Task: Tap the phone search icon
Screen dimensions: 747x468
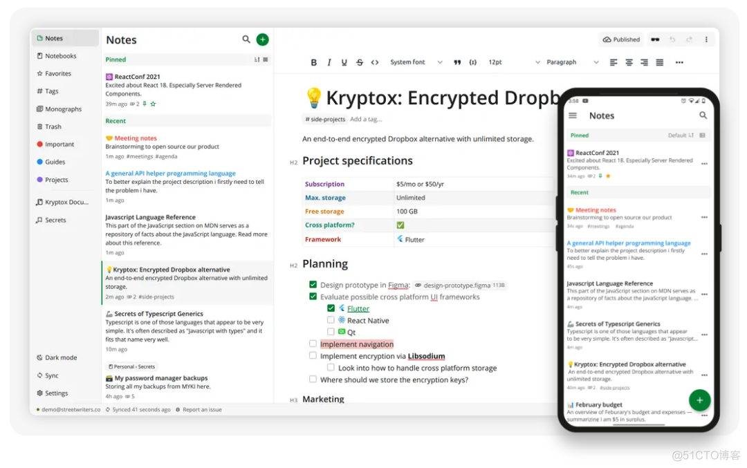Action: click(x=703, y=115)
